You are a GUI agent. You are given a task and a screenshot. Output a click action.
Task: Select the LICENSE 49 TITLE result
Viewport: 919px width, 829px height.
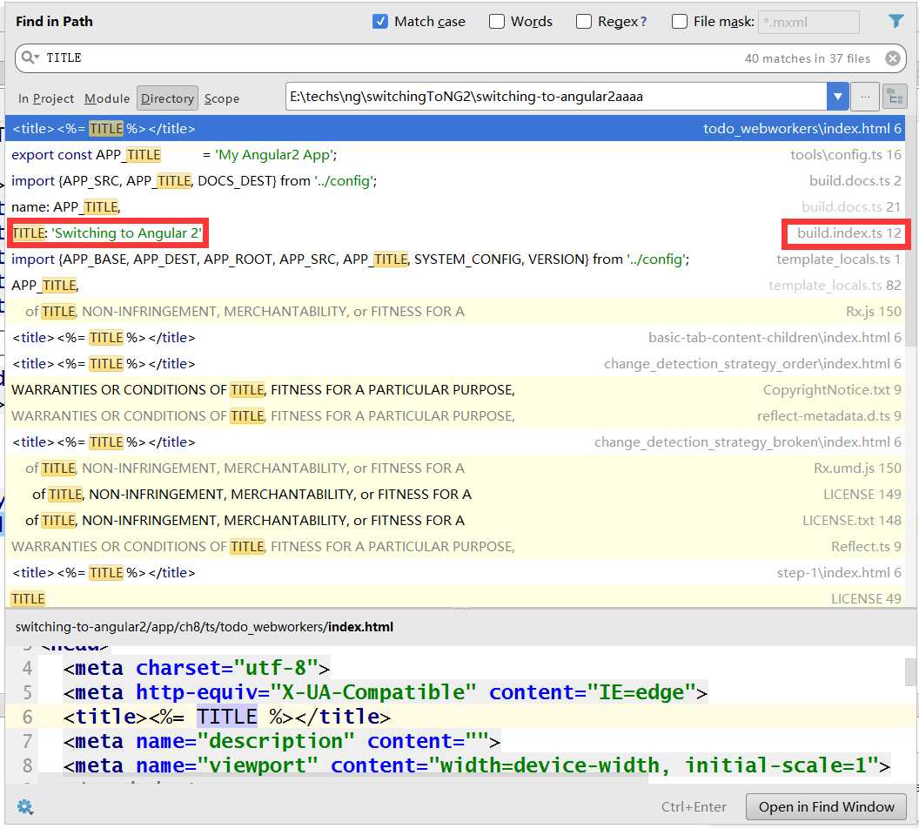[455, 597]
